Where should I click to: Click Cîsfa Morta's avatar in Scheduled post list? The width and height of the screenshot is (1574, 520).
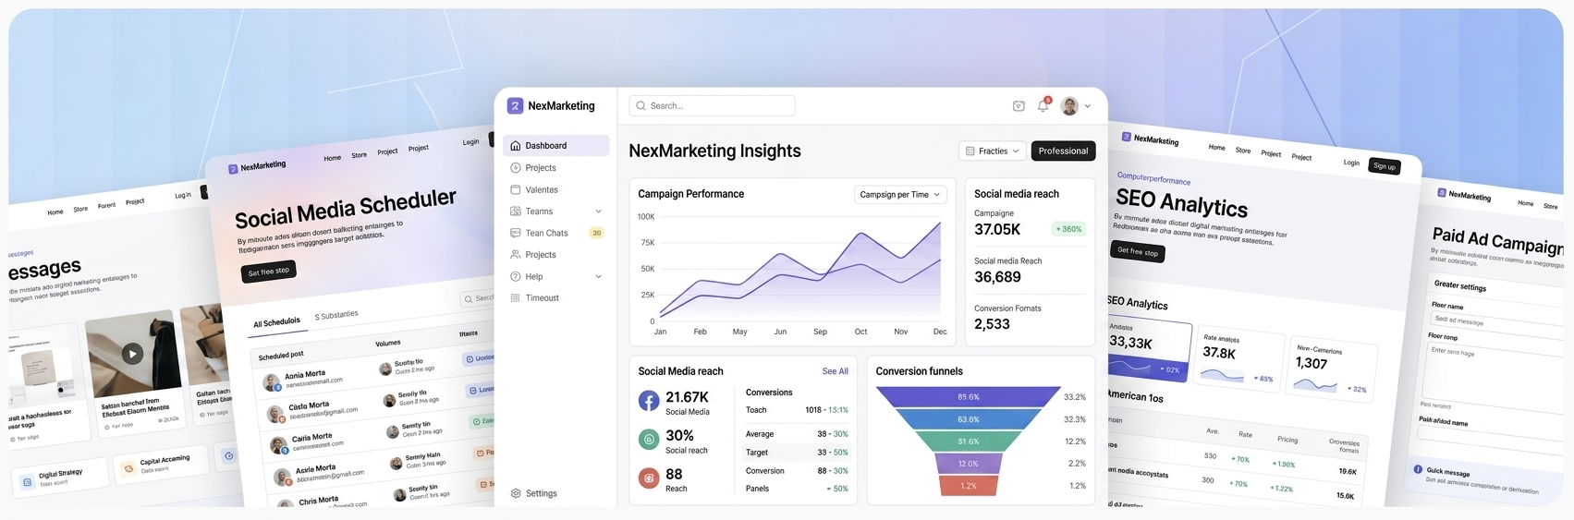(275, 413)
